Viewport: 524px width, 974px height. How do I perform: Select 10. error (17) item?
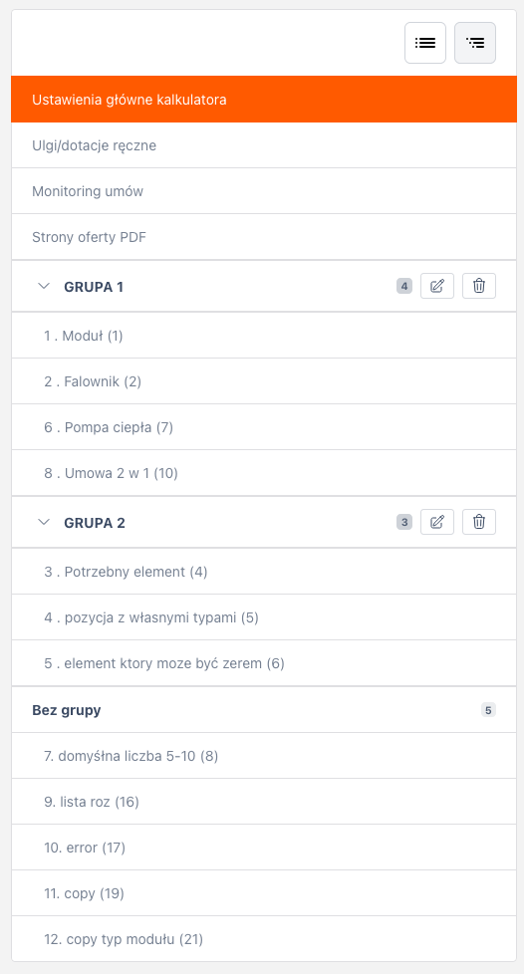pos(264,848)
